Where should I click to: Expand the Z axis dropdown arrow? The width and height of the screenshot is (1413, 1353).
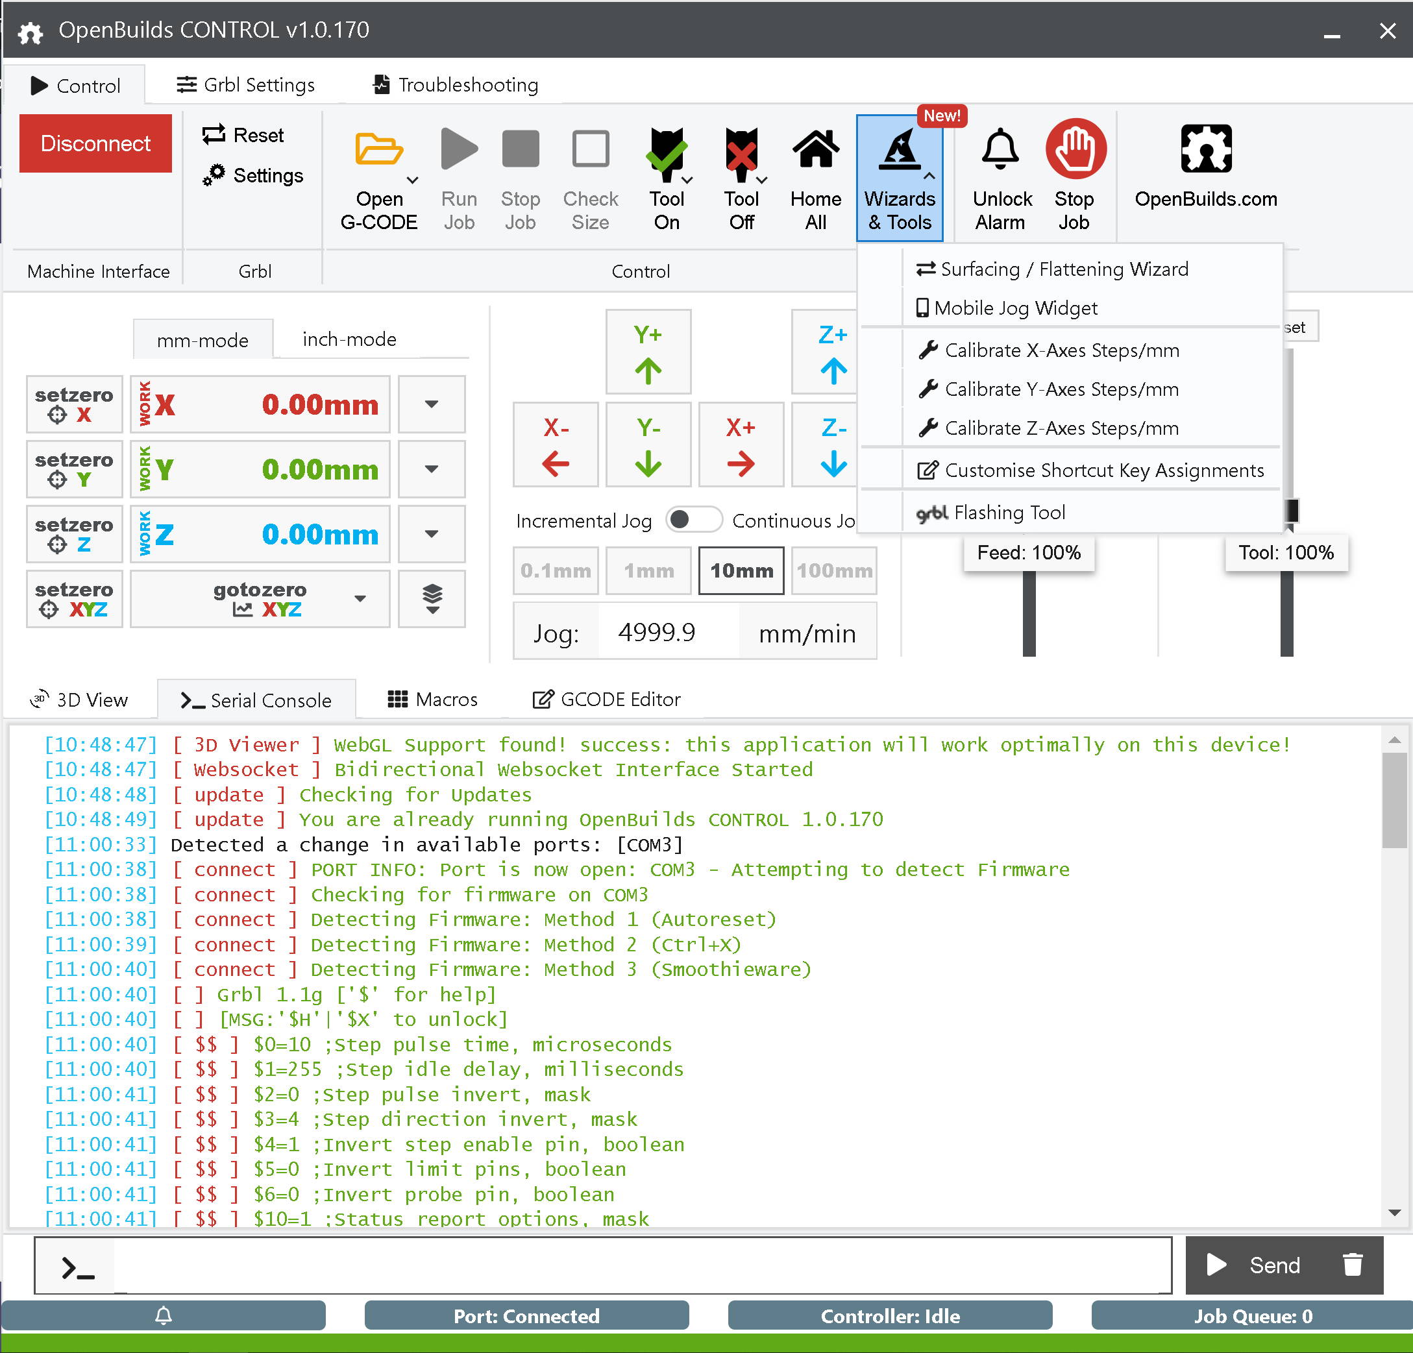tap(431, 534)
